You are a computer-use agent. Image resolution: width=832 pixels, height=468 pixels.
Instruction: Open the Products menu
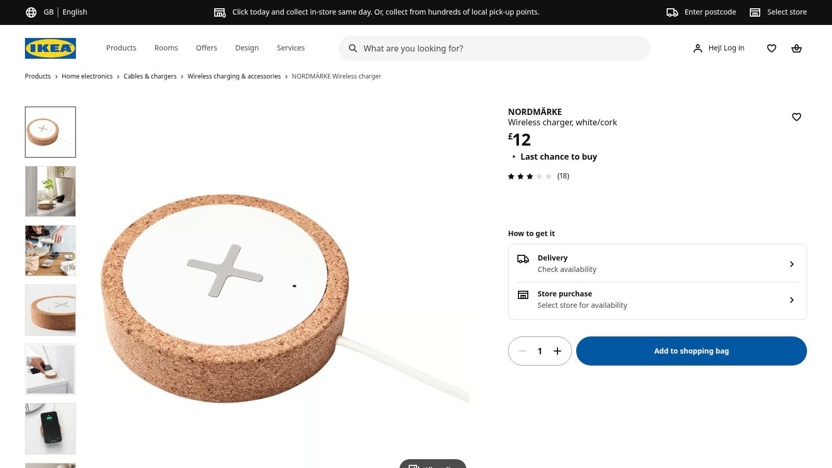(121, 48)
